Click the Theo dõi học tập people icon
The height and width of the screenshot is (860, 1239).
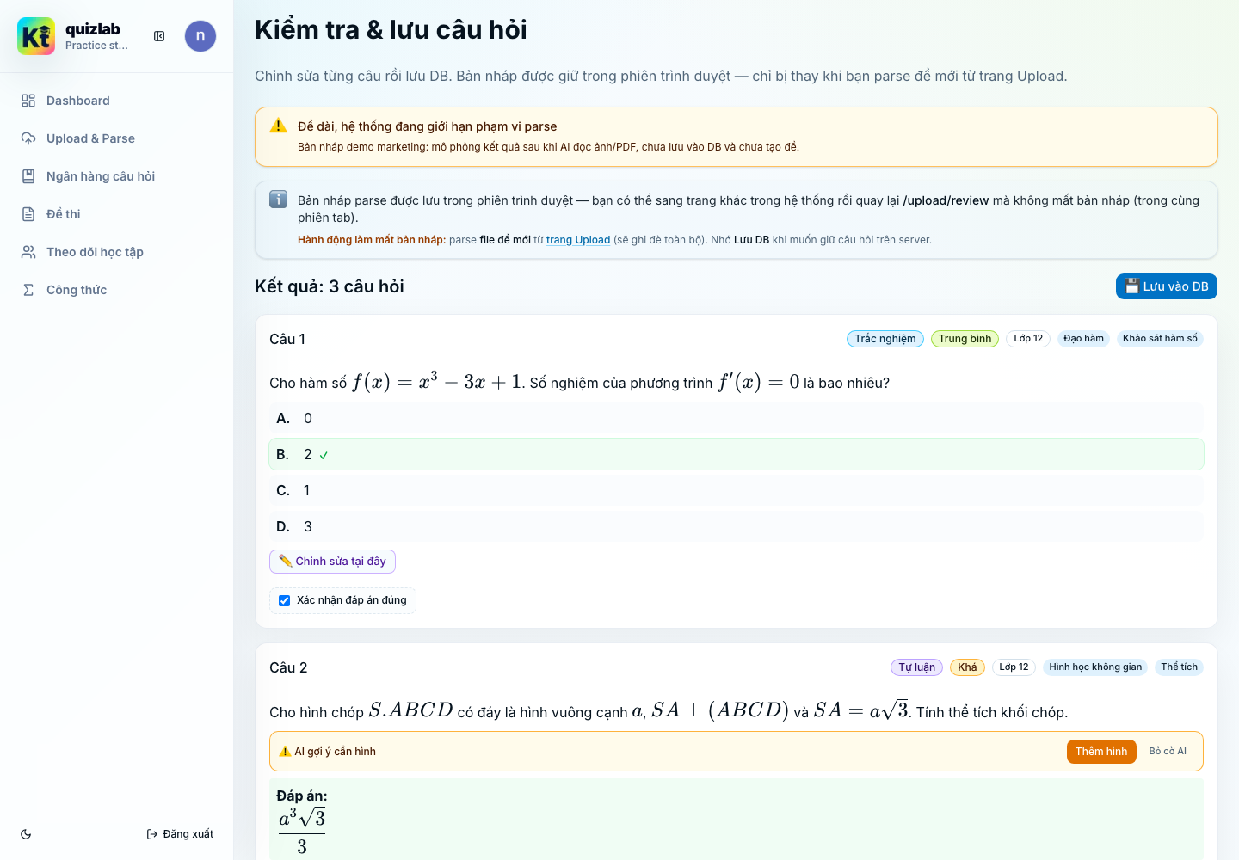click(28, 252)
